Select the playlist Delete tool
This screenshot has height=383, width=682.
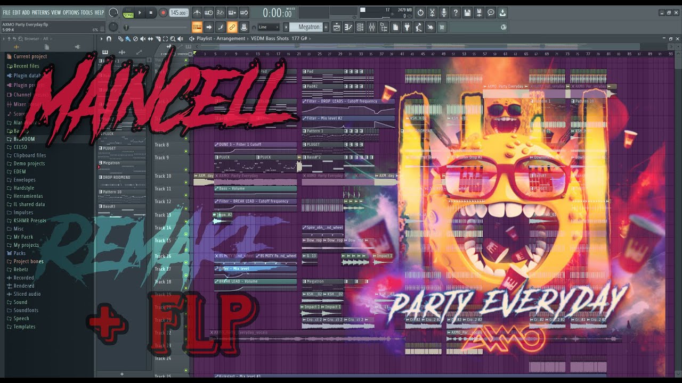(135, 39)
